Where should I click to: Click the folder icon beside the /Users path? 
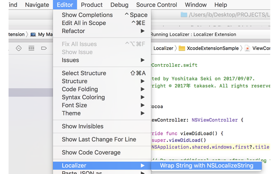tap(184, 15)
